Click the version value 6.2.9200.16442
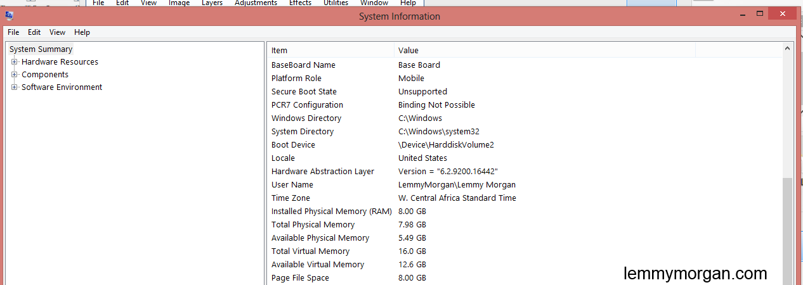803x285 pixels. coord(448,172)
